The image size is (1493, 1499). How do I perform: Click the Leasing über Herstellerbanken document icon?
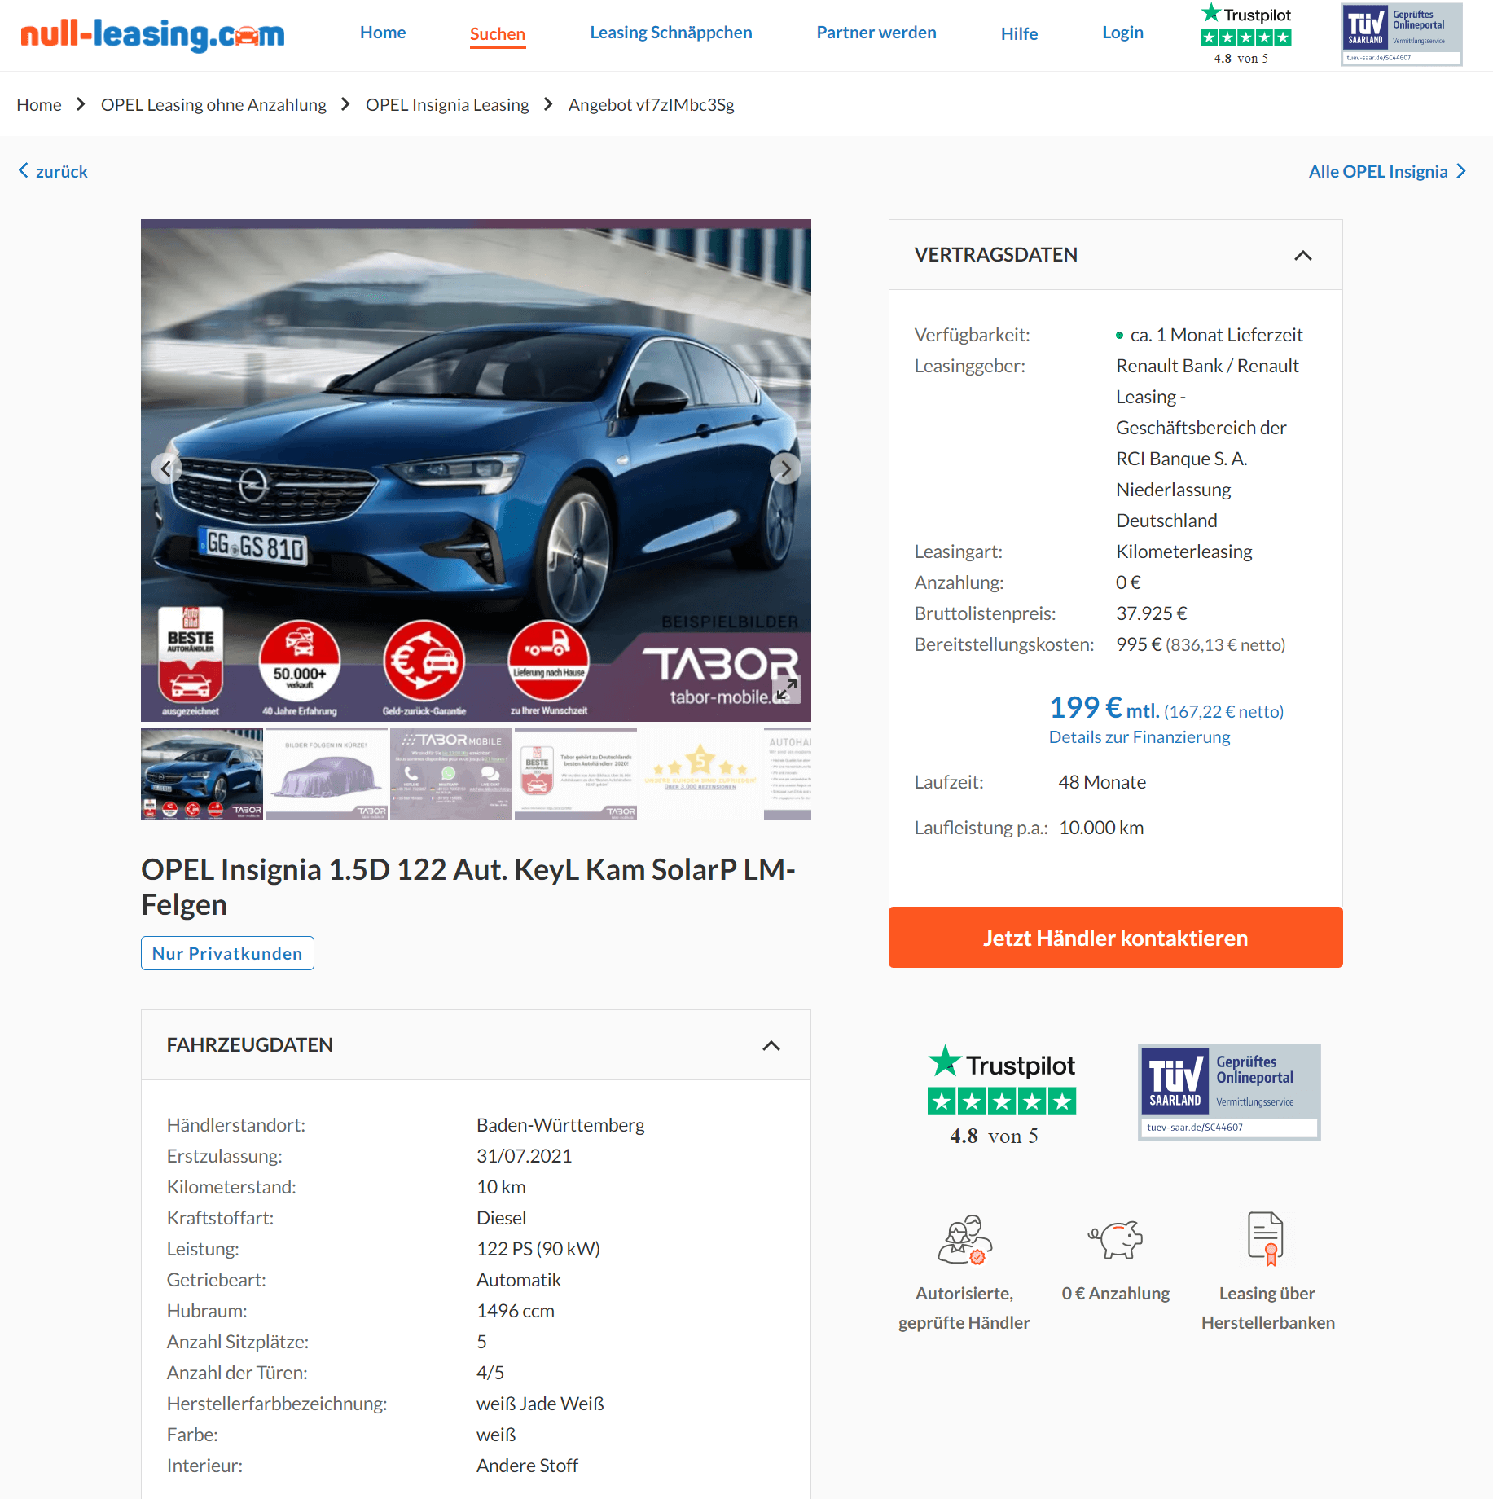(x=1266, y=1239)
